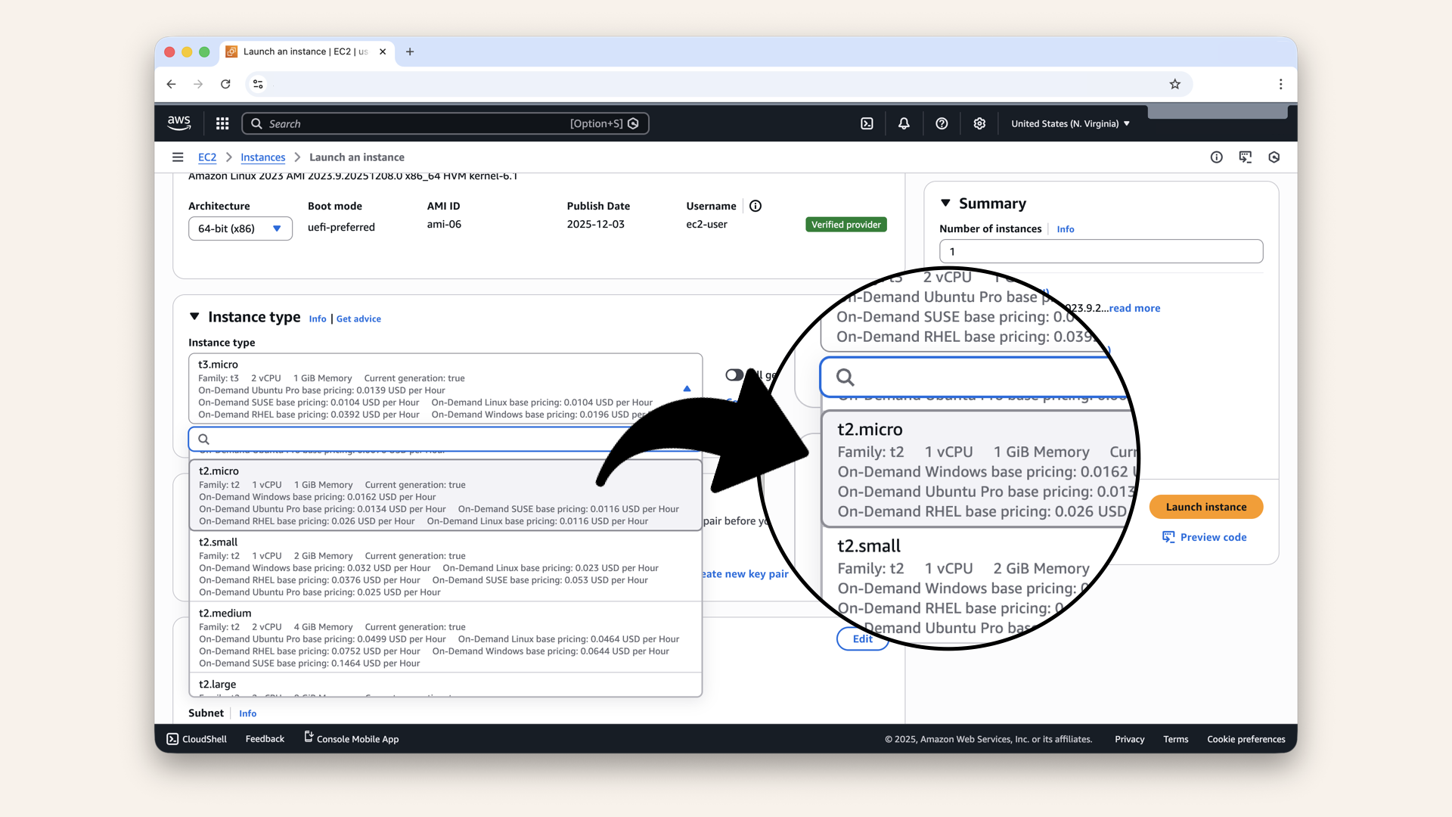Open the United States (N. Virginia) region dropdown

click(1069, 123)
